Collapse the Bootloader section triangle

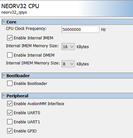[4, 75]
